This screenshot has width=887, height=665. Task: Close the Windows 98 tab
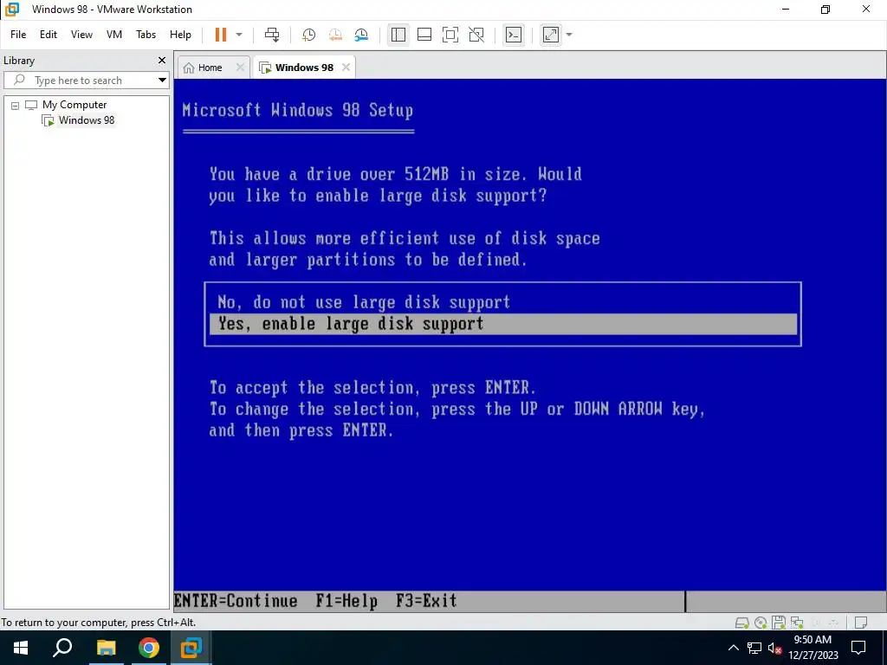pos(346,68)
